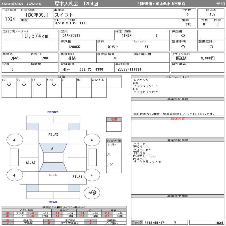The width and height of the screenshot is (226, 226).
Task: Select the chassis number ZC53S-114094 field
Action: click(129, 69)
